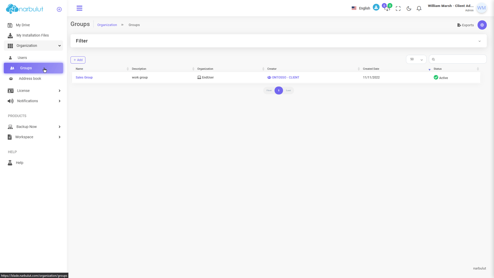Image resolution: width=494 pixels, height=278 pixels.
Task: Click the blue download circle icon
Action: click(376, 7)
